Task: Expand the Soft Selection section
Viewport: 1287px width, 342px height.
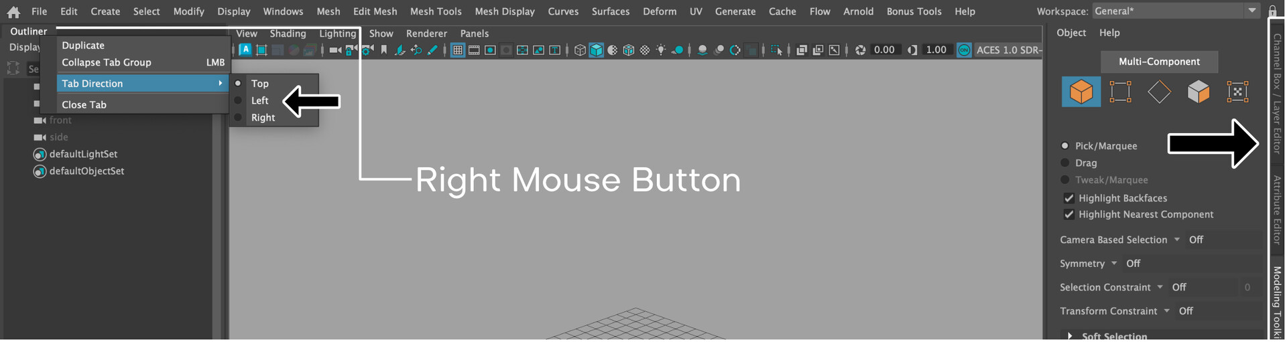Action: pos(1070,336)
